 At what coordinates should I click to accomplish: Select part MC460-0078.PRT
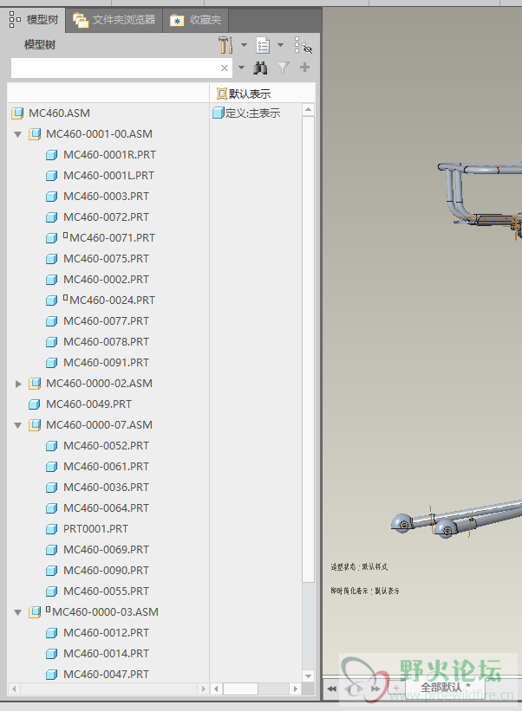click(106, 342)
